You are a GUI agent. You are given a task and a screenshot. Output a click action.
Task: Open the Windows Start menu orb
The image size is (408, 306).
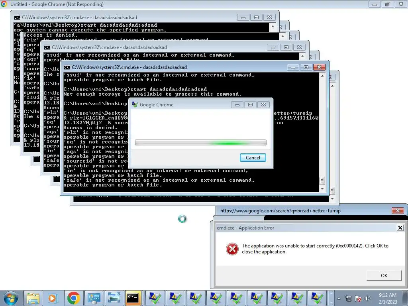pos(11,298)
